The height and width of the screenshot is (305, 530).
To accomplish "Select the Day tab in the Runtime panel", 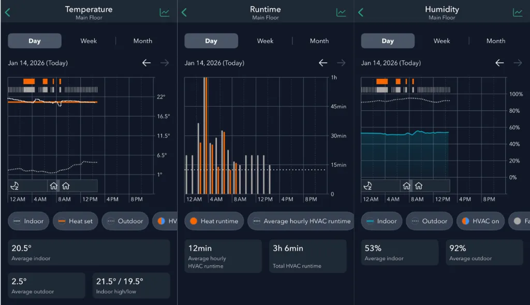I will (211, 40).
